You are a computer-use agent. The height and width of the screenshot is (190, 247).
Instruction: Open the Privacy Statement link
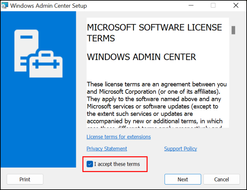[x=107, y=149]
